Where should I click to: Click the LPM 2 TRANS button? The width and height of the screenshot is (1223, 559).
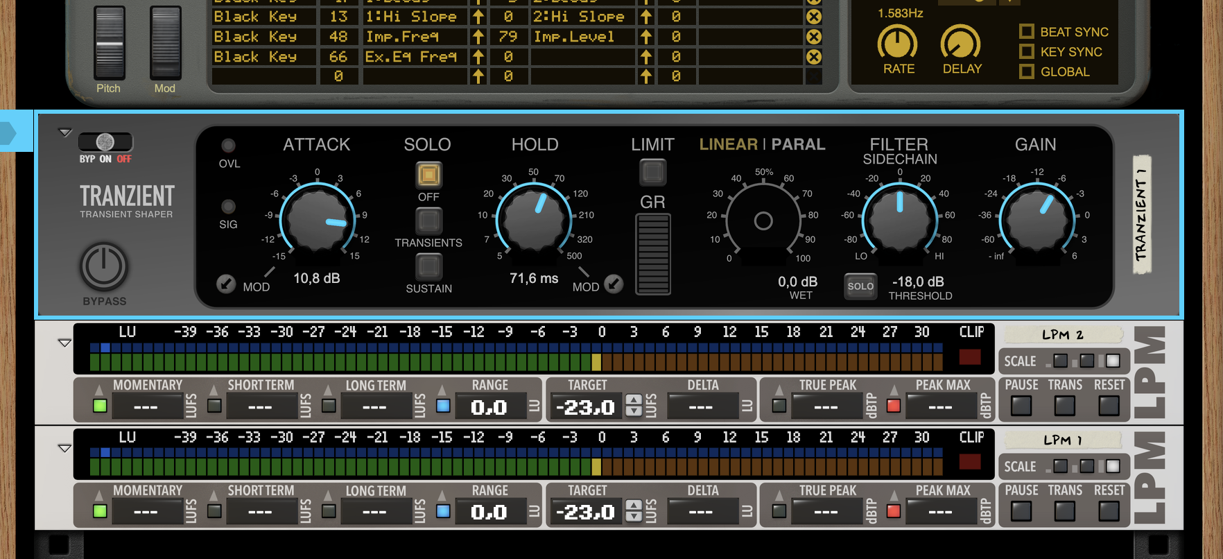pos(1065,406)
